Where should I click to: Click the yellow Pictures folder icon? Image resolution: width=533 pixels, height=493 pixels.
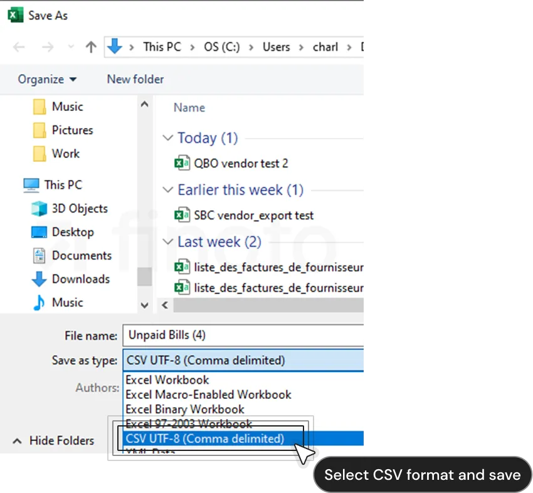[x=40, y=130]
